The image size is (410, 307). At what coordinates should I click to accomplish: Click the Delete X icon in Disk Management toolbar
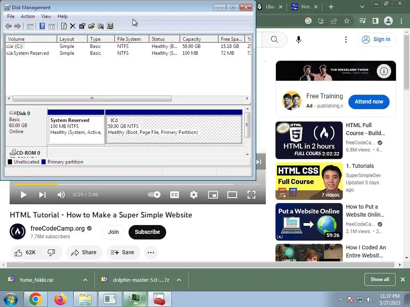(x=73, y=26)
